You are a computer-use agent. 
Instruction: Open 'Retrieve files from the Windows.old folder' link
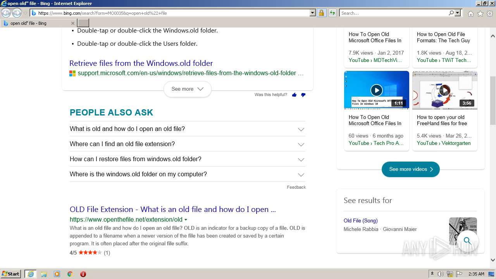coord(141,63)
